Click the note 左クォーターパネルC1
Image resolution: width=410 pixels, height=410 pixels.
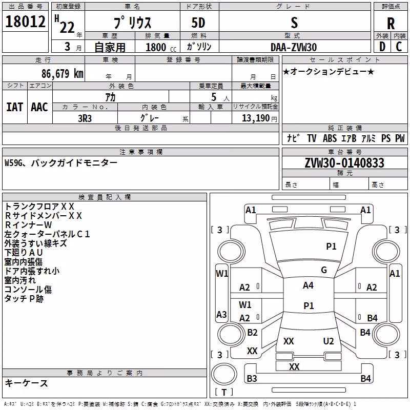[47, 234]
